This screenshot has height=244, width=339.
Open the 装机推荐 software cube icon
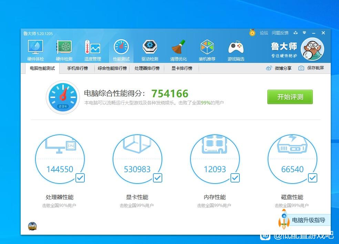(207, 47)
